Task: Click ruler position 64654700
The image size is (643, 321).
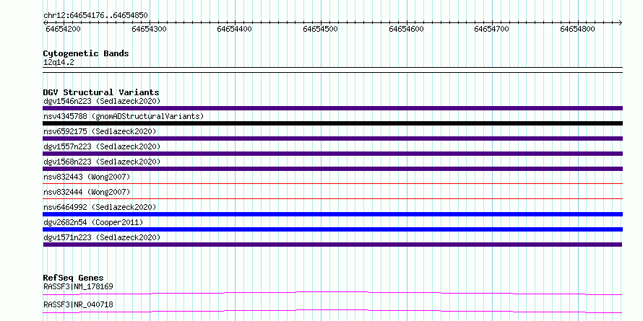Action: [492, 29]
